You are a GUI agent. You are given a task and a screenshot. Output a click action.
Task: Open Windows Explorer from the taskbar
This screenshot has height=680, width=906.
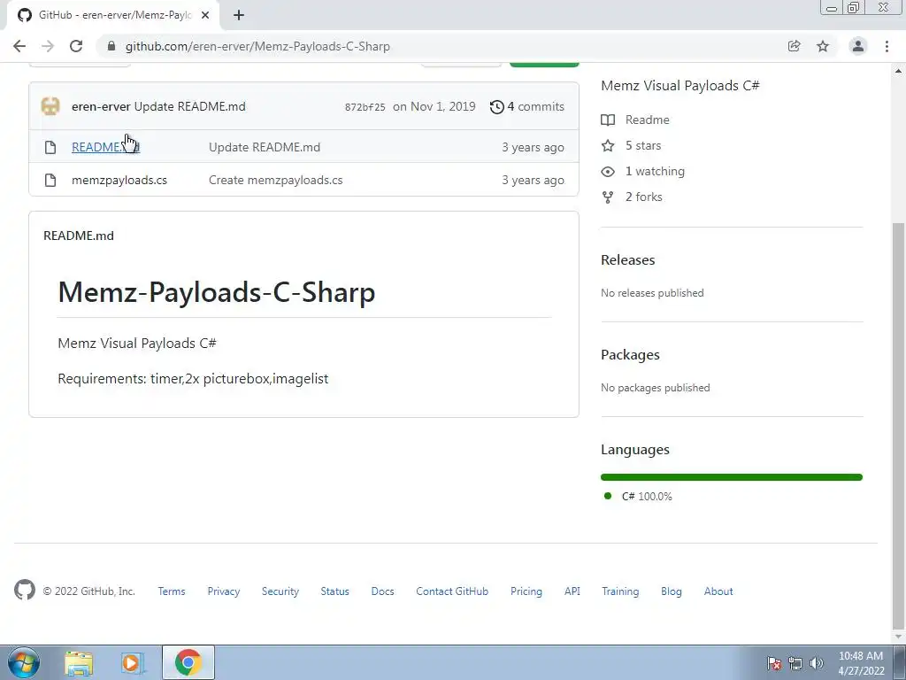pos(79,662)
